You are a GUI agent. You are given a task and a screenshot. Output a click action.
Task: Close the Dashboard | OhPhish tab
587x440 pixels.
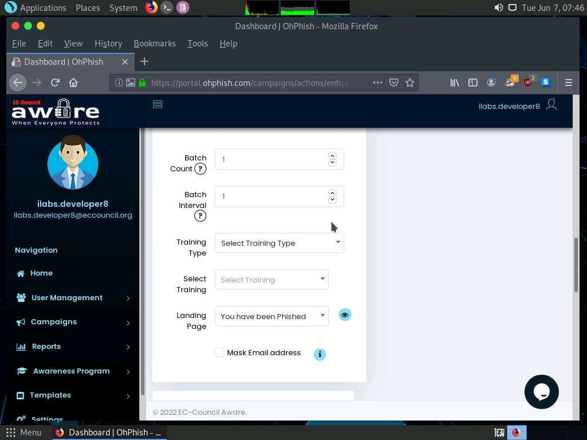[125, 62]
